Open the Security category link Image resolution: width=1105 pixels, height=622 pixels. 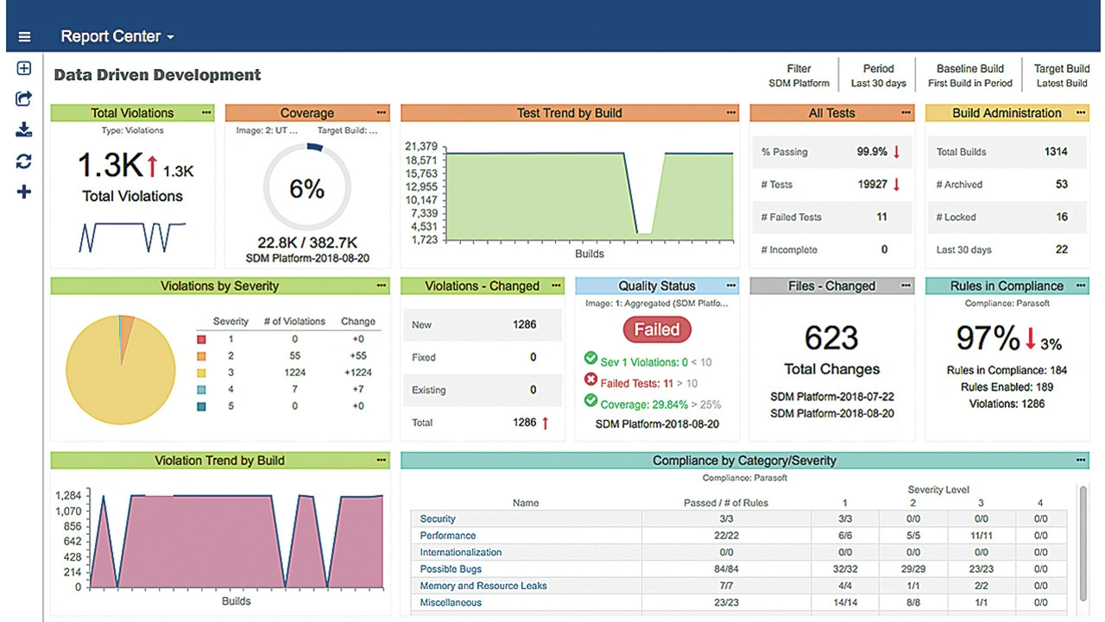pos(438,519)
